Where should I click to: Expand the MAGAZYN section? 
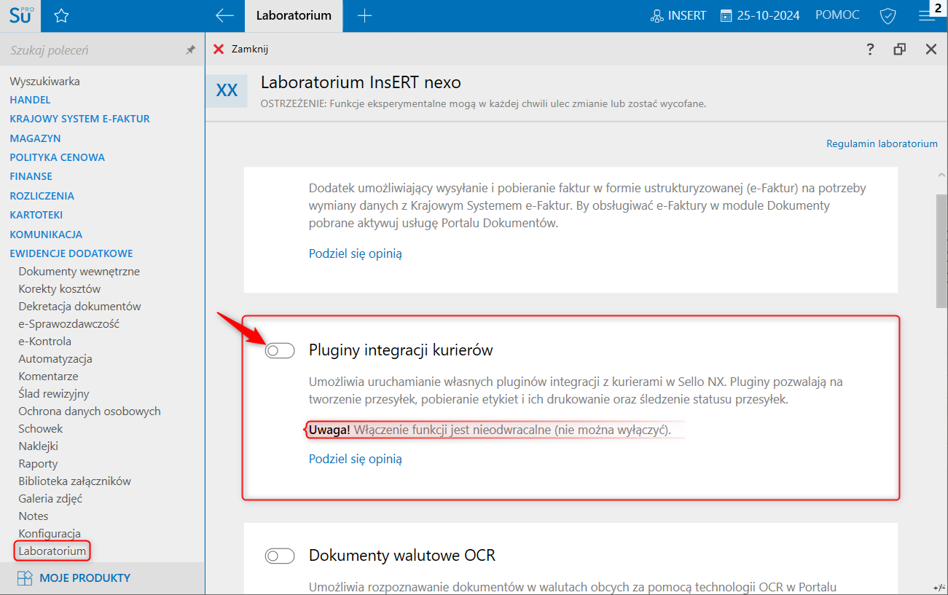click(35, 138)
